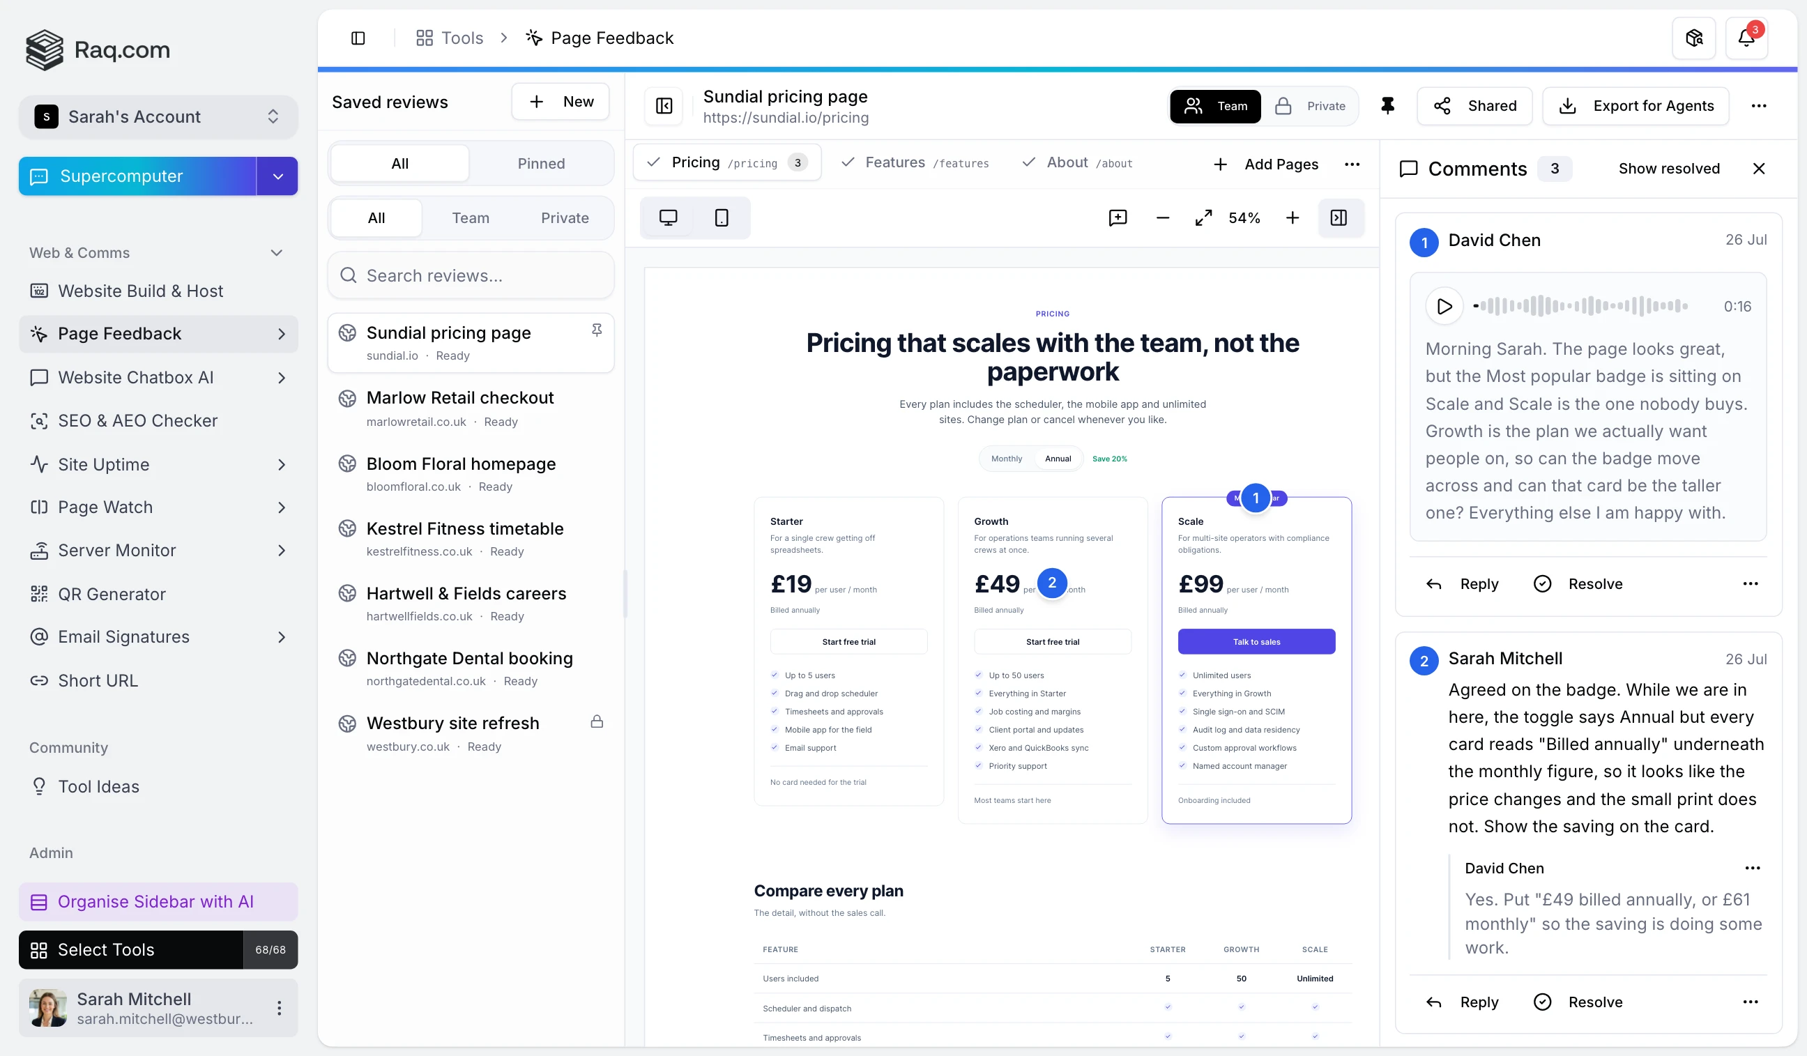Reply to David Chen's comment

(1461, 583)
